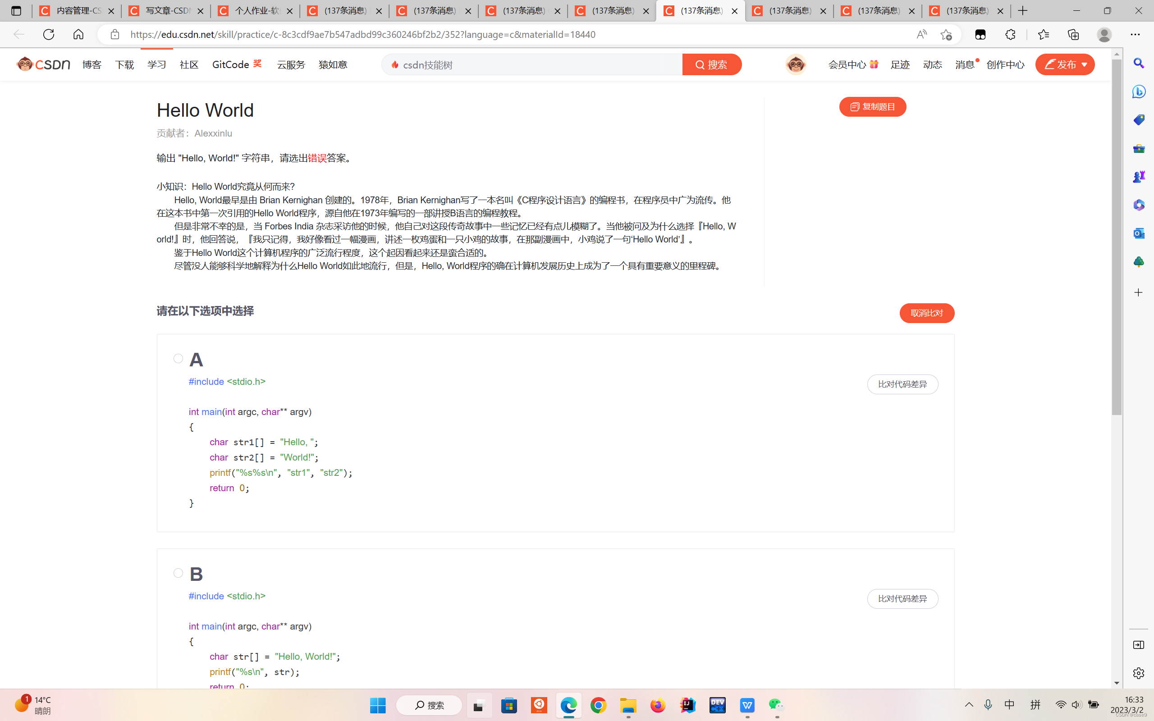Open Outlook from the Edge sidebar

click(1139, 233)
